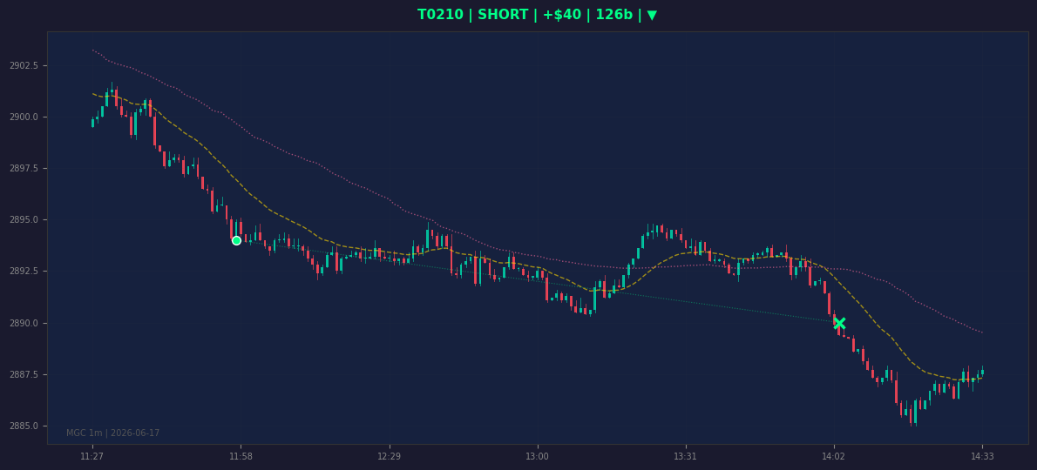Click the 14:33 time axis label
Image resolution: width=1037 pixels, height=470 pixels.
pos(982,456)
